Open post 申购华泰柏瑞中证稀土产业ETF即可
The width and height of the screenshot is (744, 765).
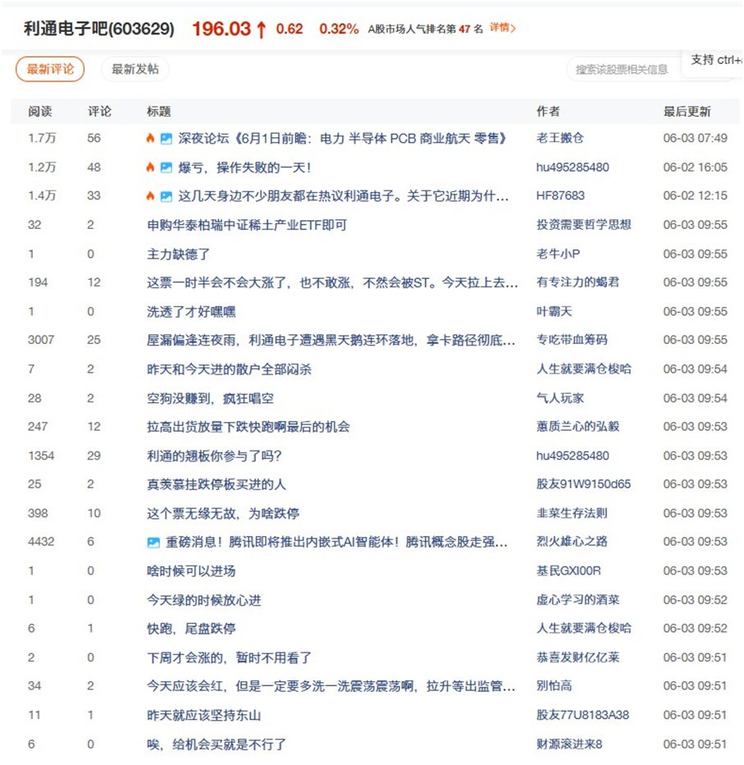pyautogui.click(x=247, y=225)
